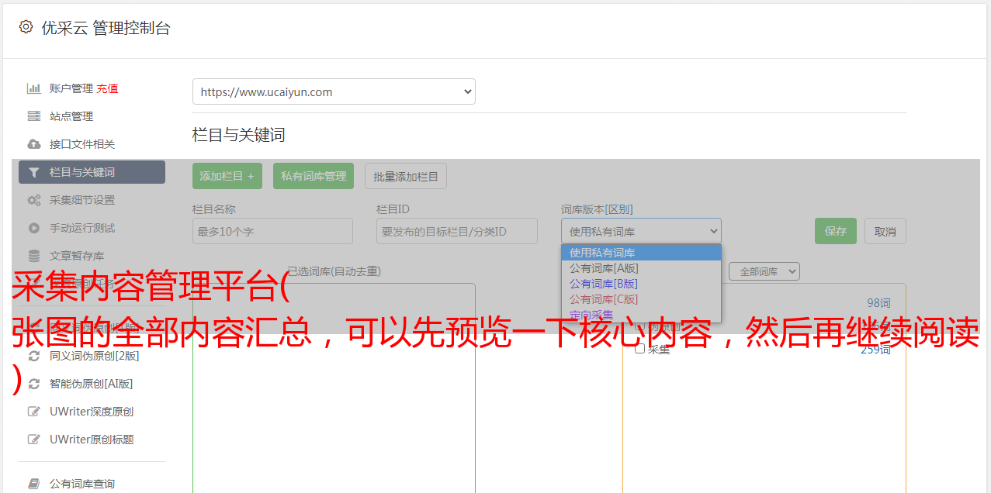Click the refresh icon for 智能伪原创[AI版]
991x493 pixels.
(x=34, y=384)
